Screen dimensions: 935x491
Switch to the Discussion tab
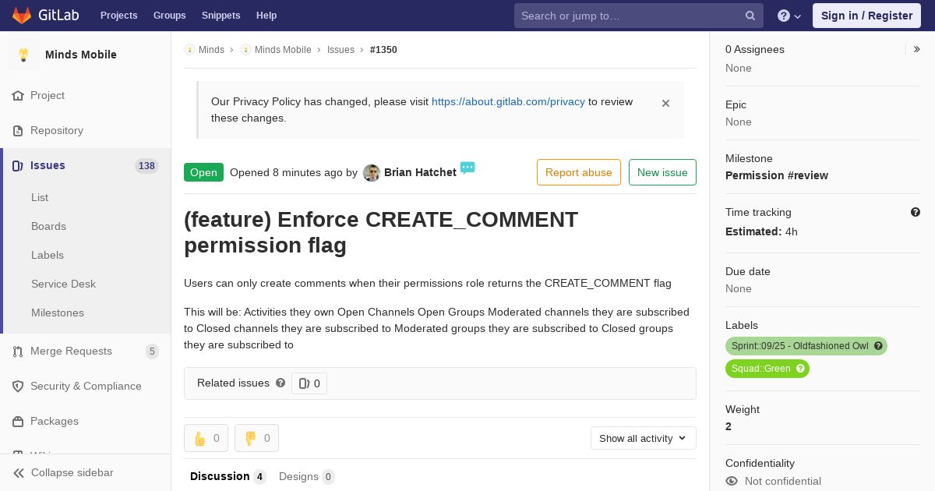pyautogui.click(x=228, y=476)
